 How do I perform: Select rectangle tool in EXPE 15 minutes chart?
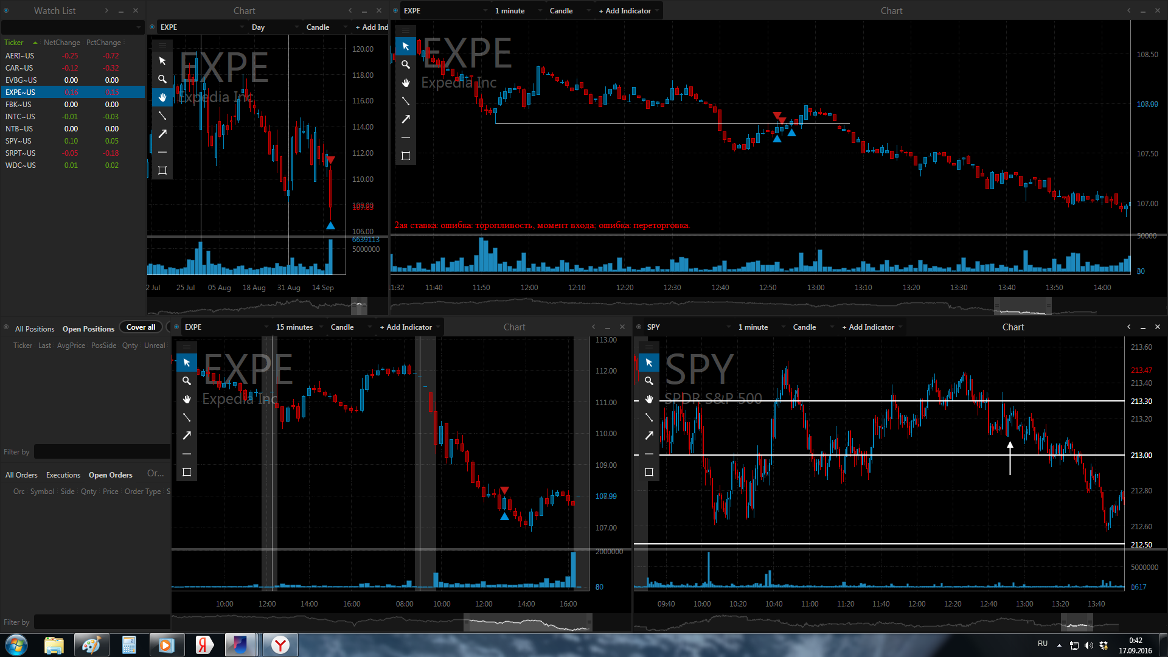(187, 472)
